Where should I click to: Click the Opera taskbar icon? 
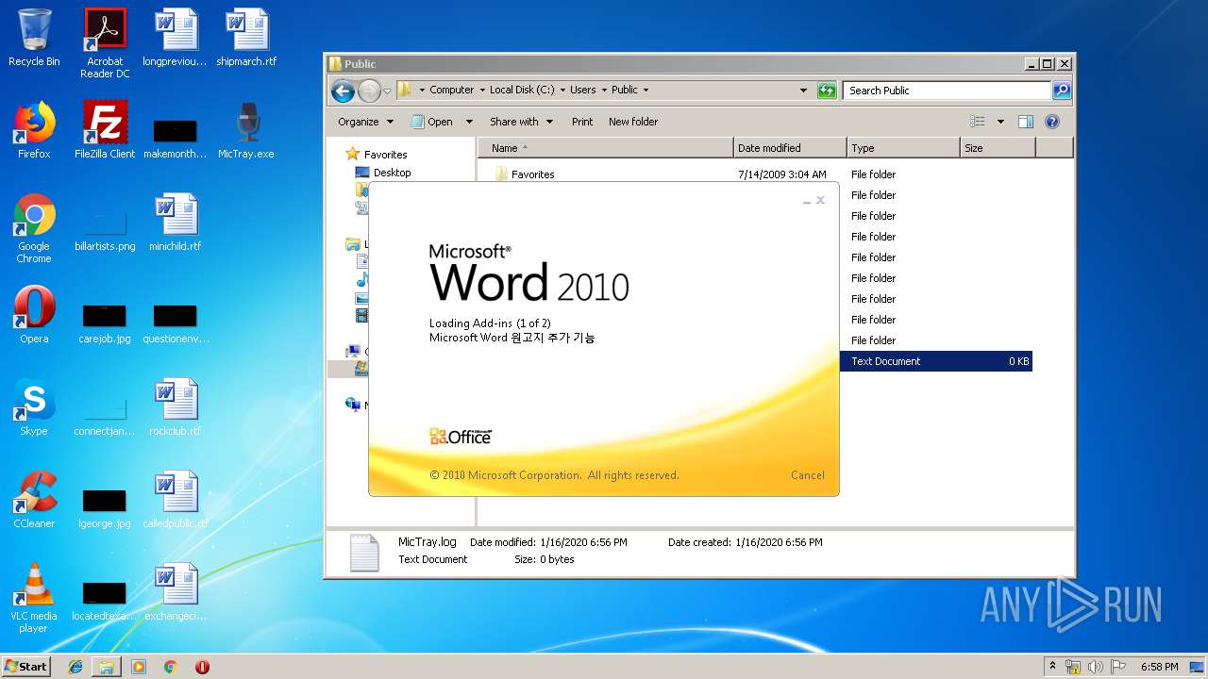pyautogui.click(x=202, y=667)
